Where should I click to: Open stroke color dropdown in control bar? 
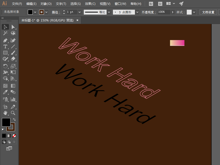(x=47, y=12)
